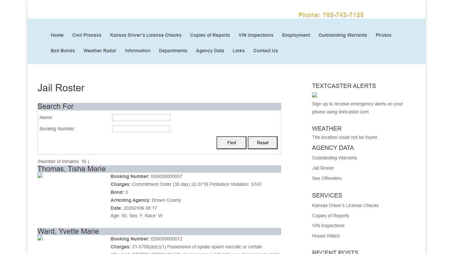The width and height of the screenshot is (453, 254).
Task: Click inside the Booking Number input field
Action: point(141,129)
